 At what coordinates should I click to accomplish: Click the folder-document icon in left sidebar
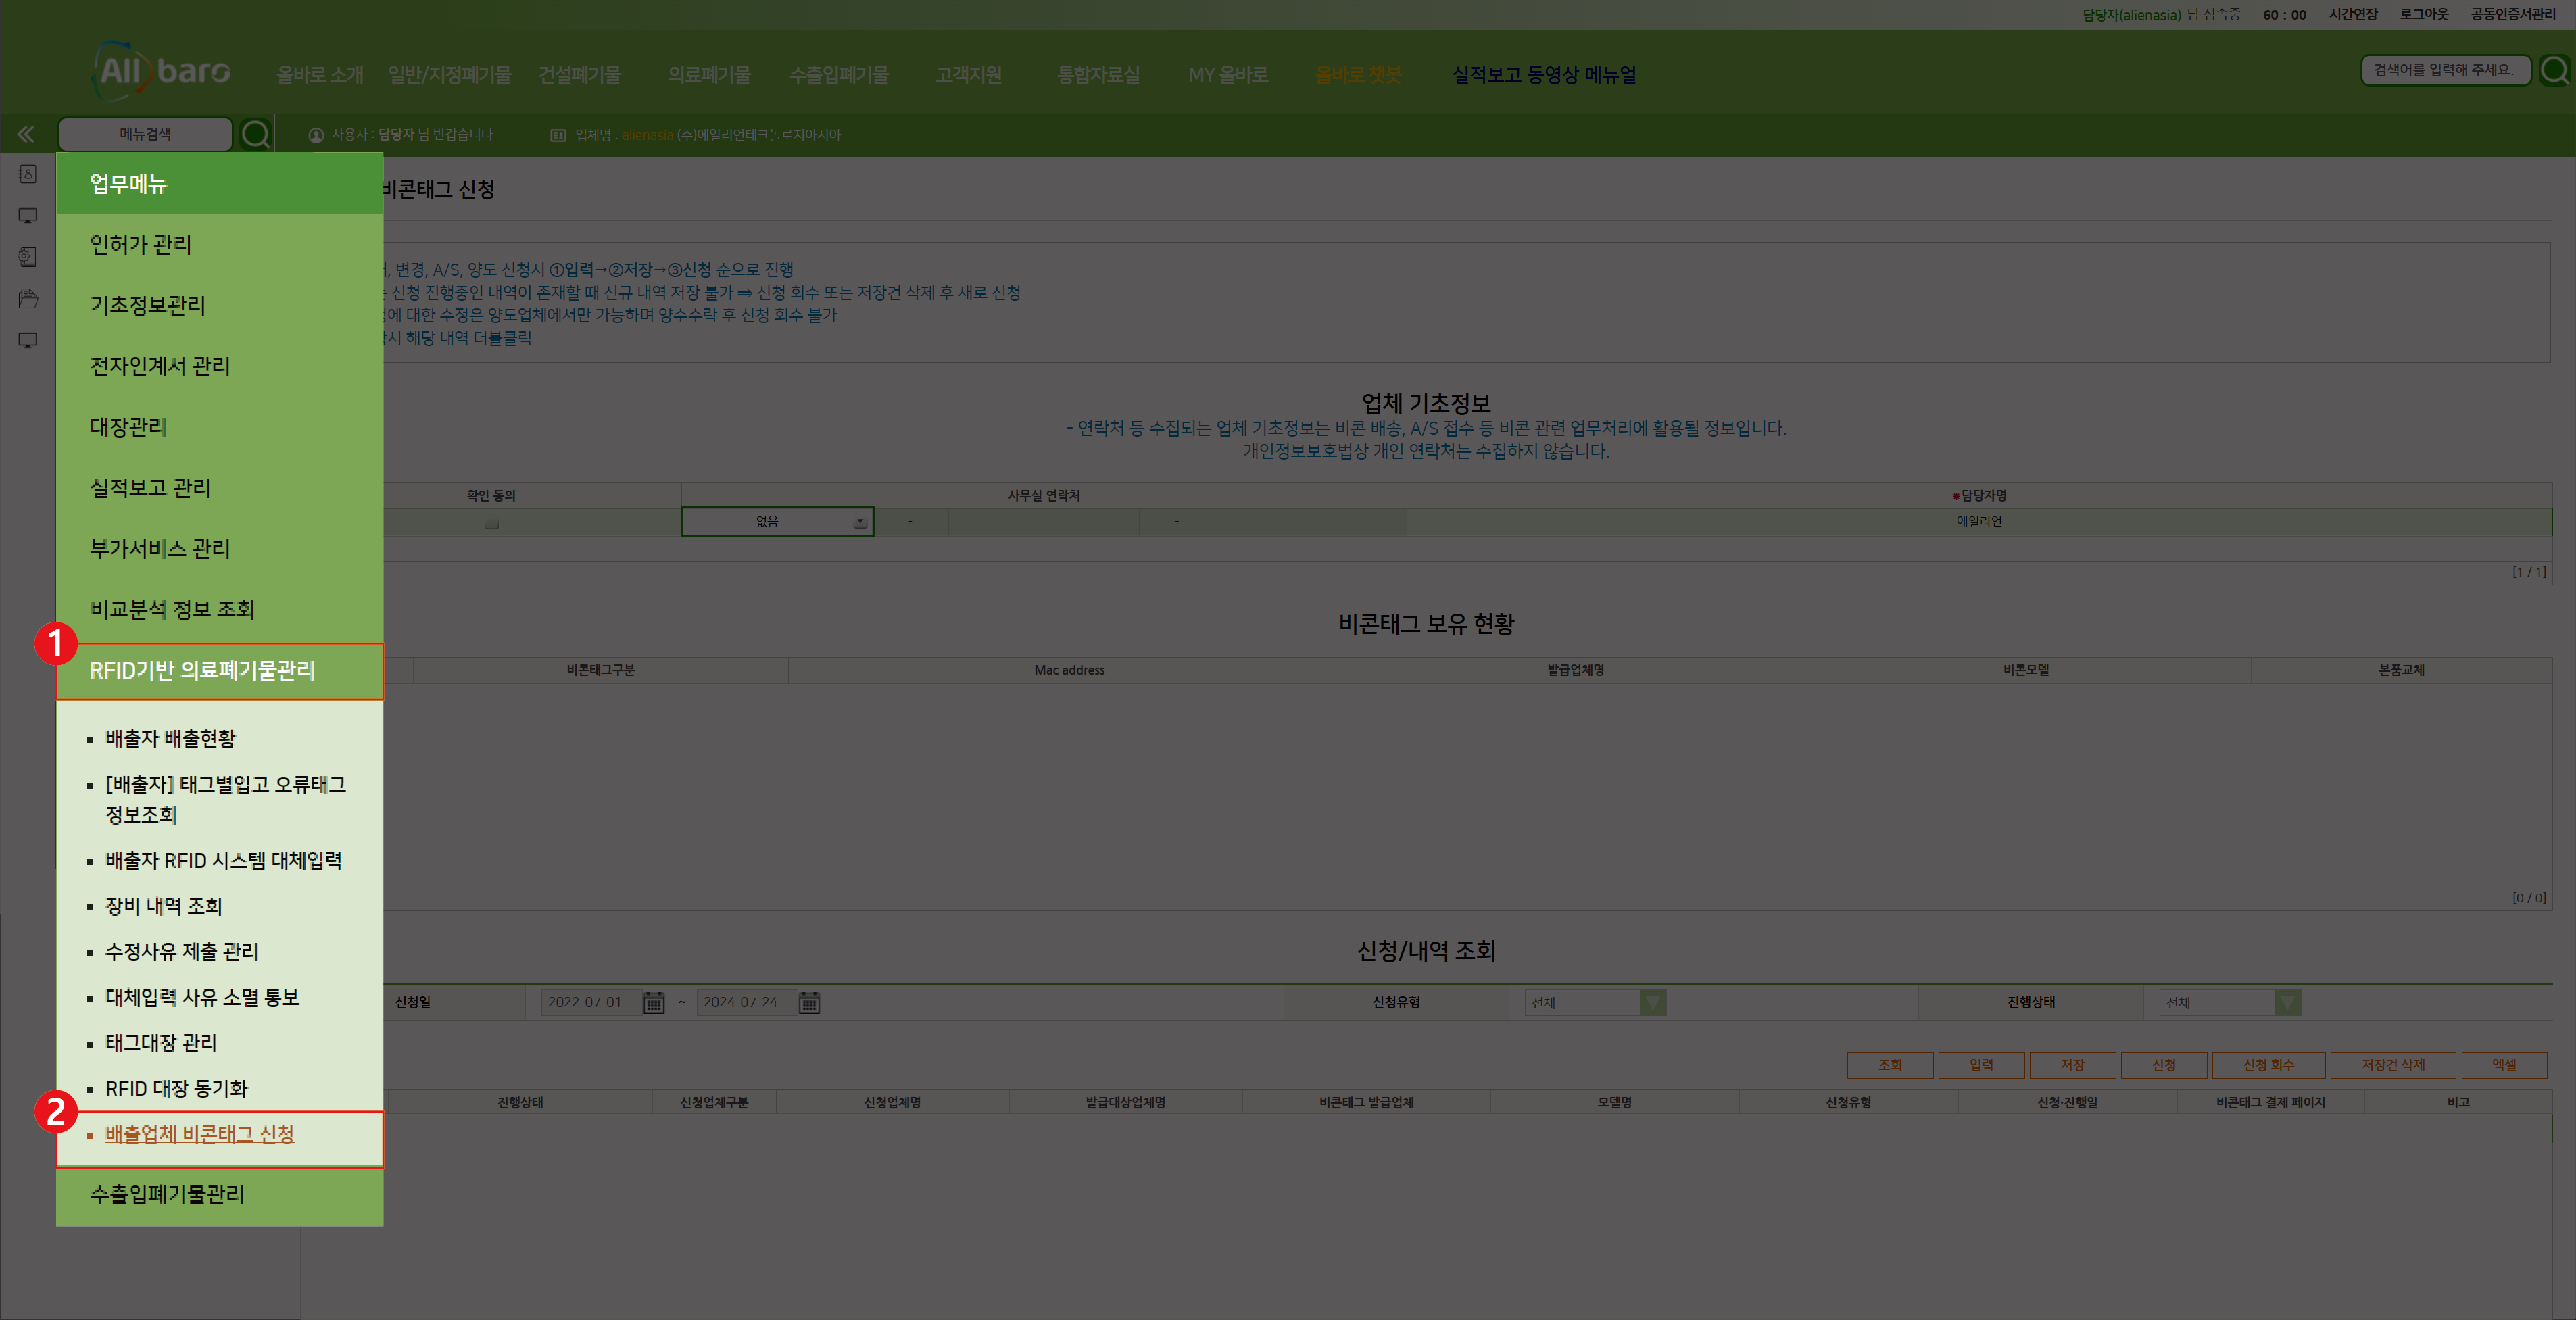[x=27, y=298]
